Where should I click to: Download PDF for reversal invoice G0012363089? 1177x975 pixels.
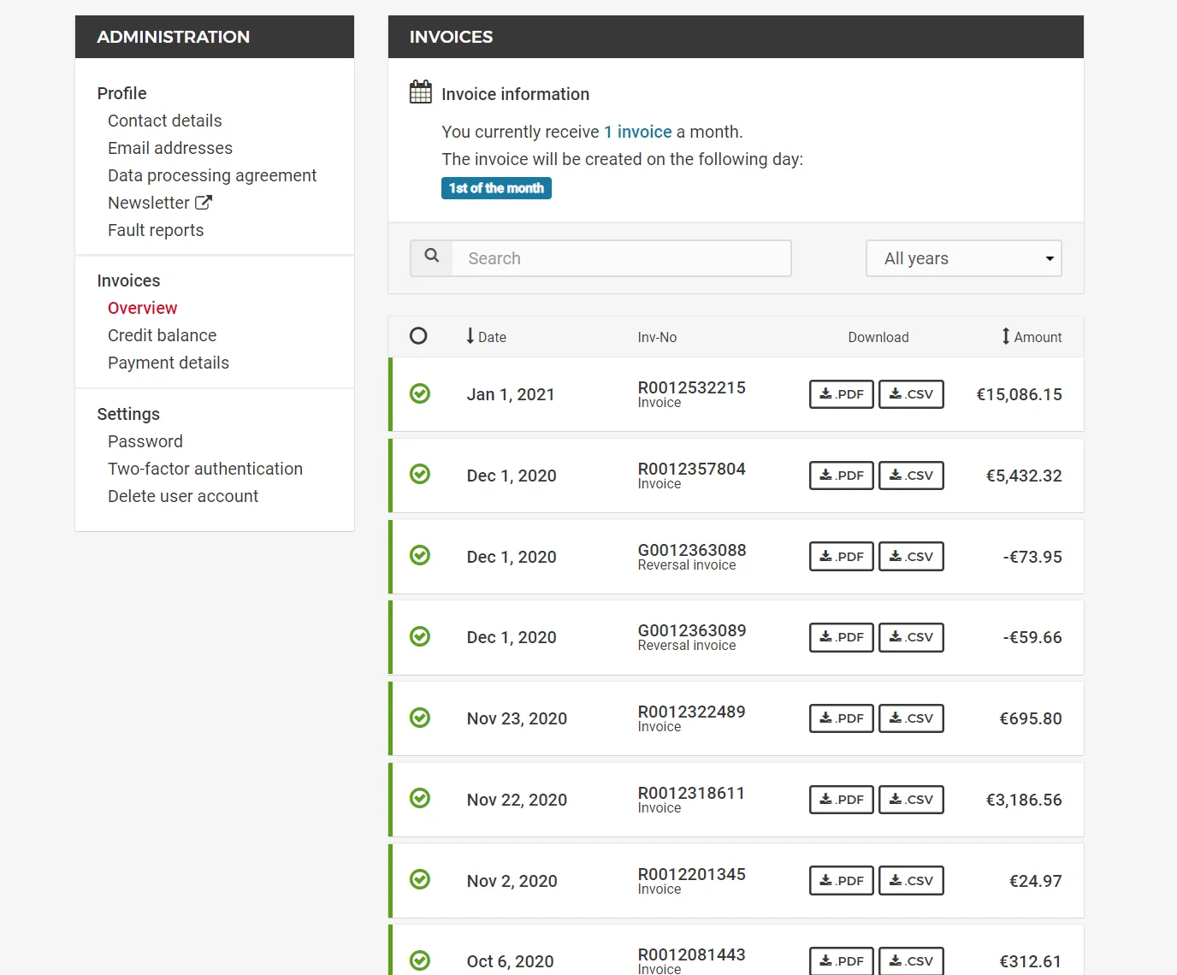click(x=842, y=637)
